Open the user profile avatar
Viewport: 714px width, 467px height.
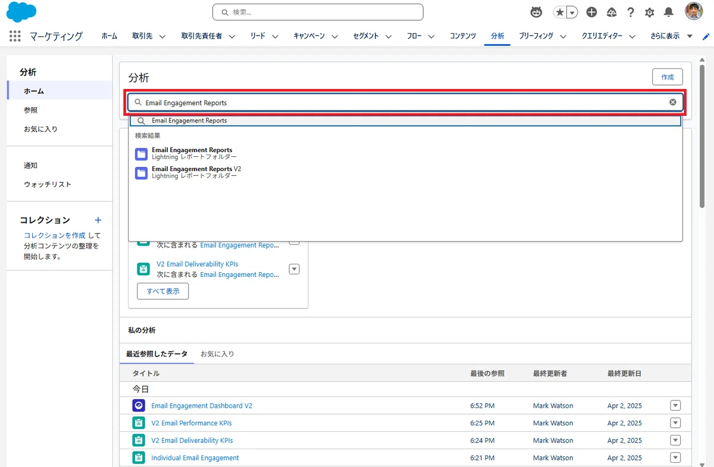point(694,11)
